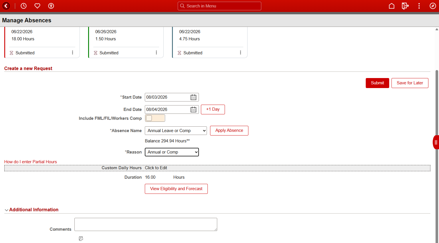Click the spell check icon below Comments

tap(81, 238)
